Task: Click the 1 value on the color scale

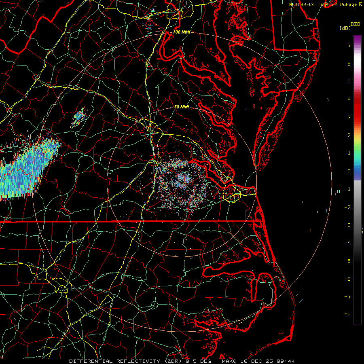Action: [x=349, y=153]
